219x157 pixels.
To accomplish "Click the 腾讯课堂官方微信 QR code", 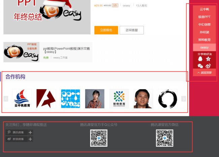I will [x=164, y=138].
